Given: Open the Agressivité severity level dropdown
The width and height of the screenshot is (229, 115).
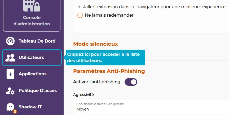Looking at the screenshot, I should click(x=151, y=107).
